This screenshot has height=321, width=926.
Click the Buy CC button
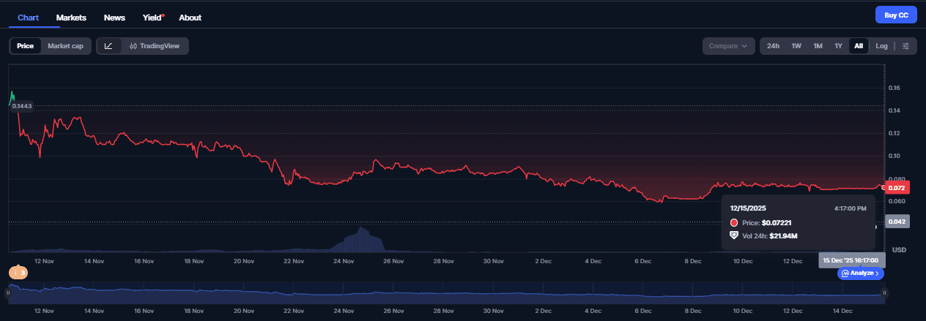pos(896,15)
